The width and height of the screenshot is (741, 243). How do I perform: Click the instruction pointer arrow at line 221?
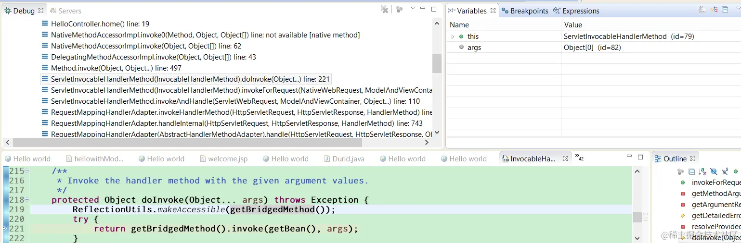coord(5,229)
